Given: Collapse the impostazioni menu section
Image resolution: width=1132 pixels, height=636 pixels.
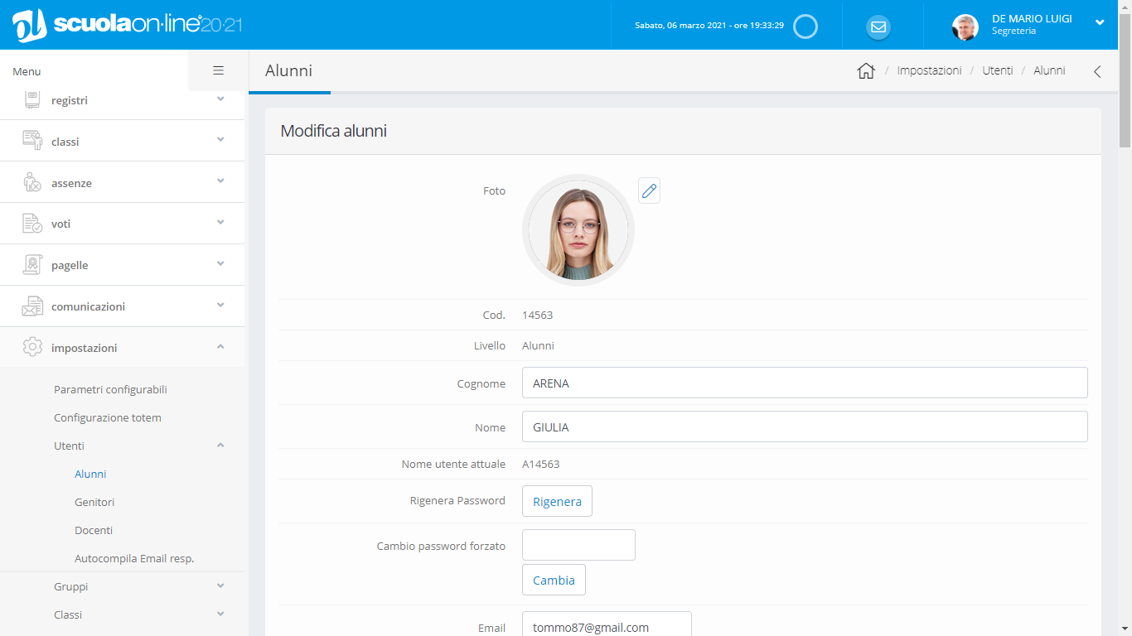Looking at the screenshot, I should (x=123, y=348).
